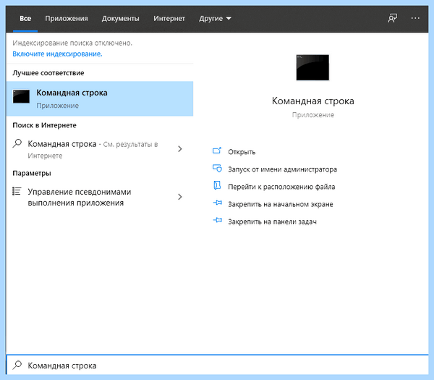This screenshot has height=380, width=434.
Task: Click the Командная строка title in preview pane
Action: (x=312, y=101)
